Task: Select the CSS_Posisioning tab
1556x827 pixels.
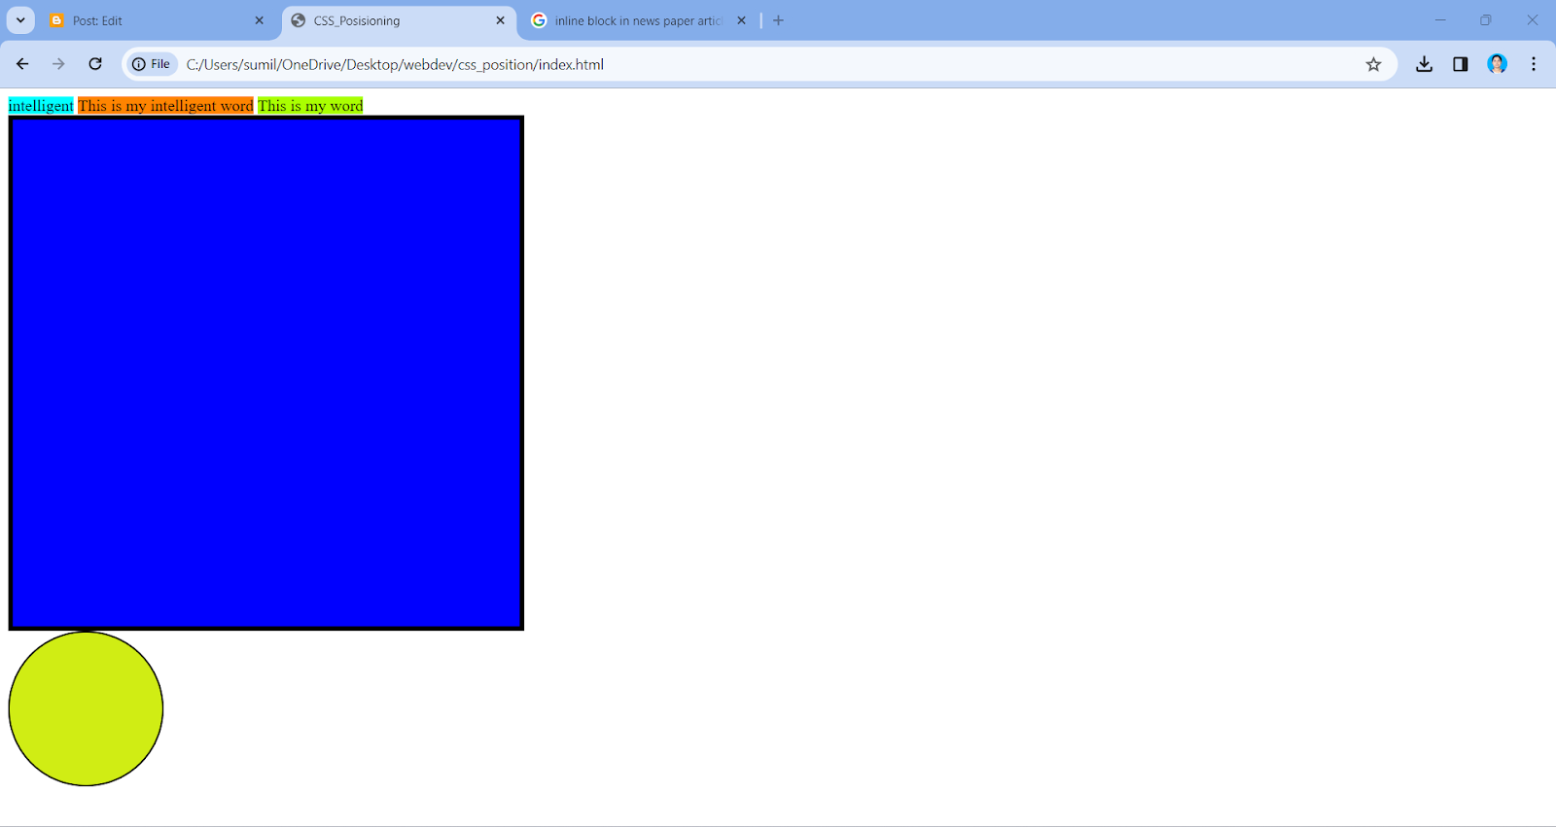Action: click(x=399, y=20)
